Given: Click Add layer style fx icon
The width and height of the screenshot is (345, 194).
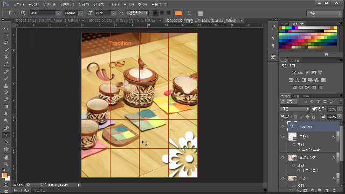Looking at the screenshot, I should (298, 190).
